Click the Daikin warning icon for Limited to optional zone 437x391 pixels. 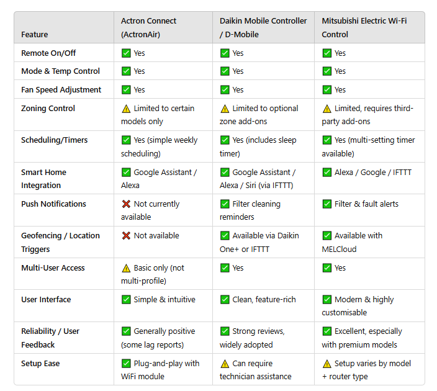tap(225, 109)
